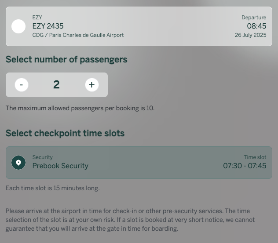Click the round airline logo placeholder
Viewport: 278px width, 243px height.
point(18,26)
